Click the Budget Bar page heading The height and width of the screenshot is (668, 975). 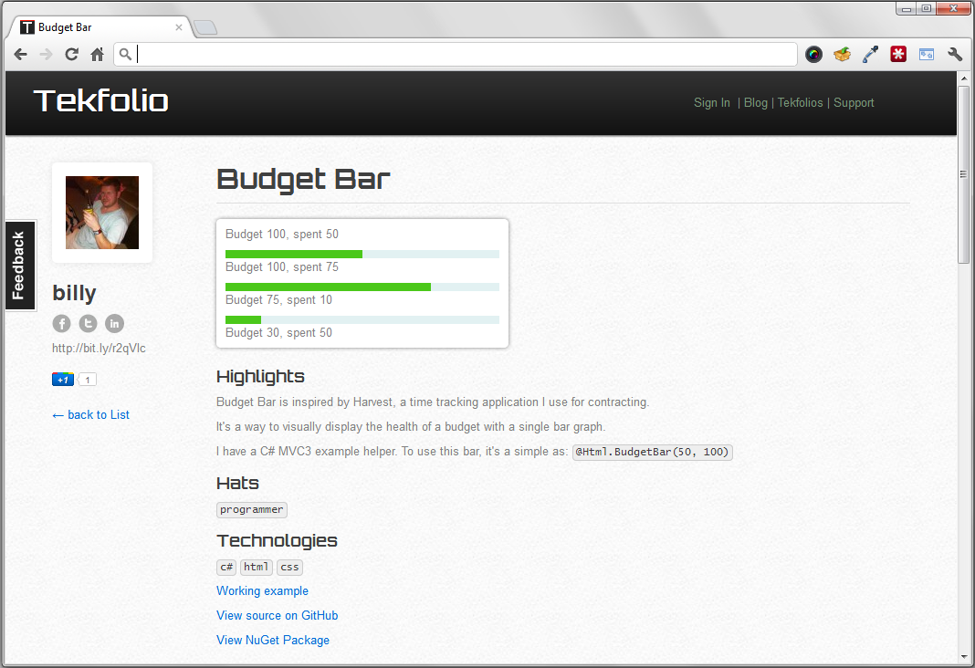point(303,179)
